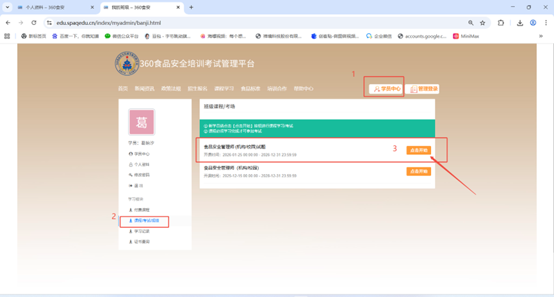Select 课程/考试/成绩 in the sidebar
Viewport: 554px width, 297px height.
(x=146, y=220)
